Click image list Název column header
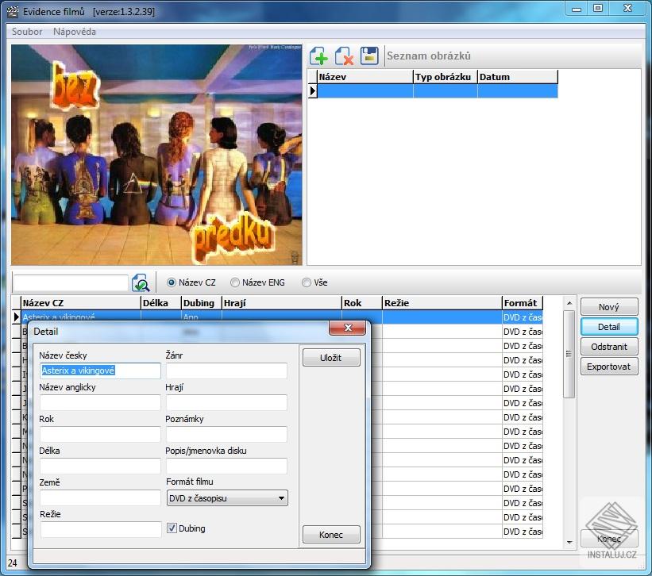The image size is (652, 576). [x=365, y=77]
